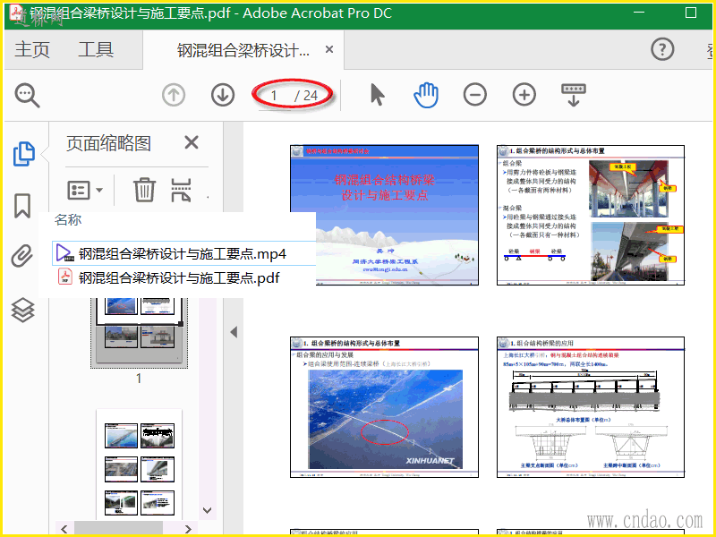The width and height of the screenshot is (716, 537).
Task: Close the 钢混组合梁桥设计 document tab
Action: [x=329, y=49]
